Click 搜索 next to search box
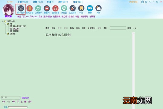Screen dimensions: 163x109 coord(129,28)
